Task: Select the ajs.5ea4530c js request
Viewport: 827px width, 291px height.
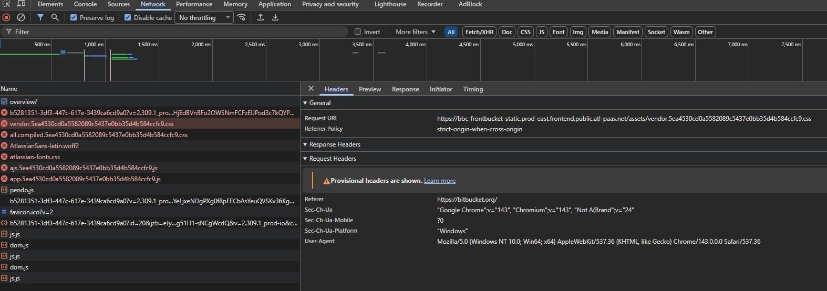Action: pyautogui.click(x=150, y=168)
